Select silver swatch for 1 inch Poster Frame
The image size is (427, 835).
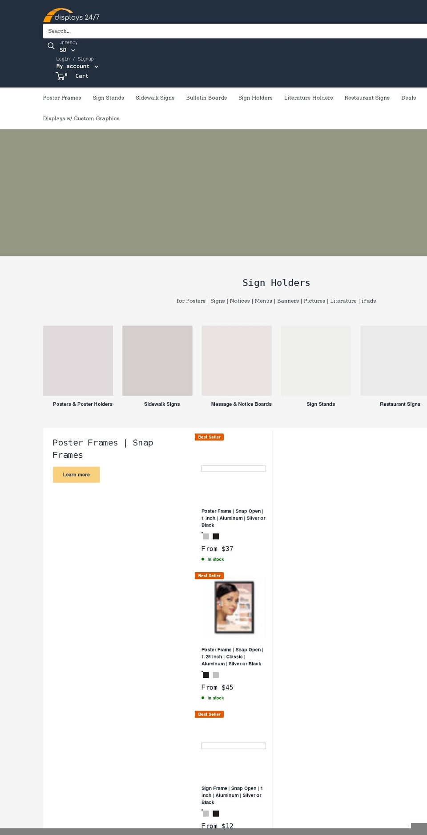tap(206, 537)
